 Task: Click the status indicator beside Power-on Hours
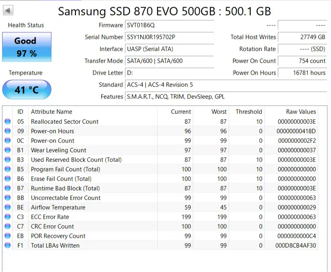[7, 131]
